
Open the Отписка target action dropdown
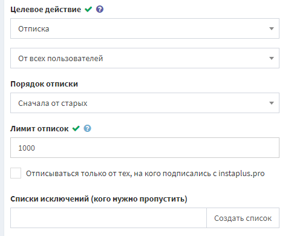pos(145,28)
